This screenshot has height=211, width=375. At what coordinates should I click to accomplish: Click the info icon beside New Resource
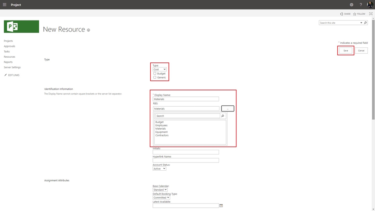tap(88, 30)
